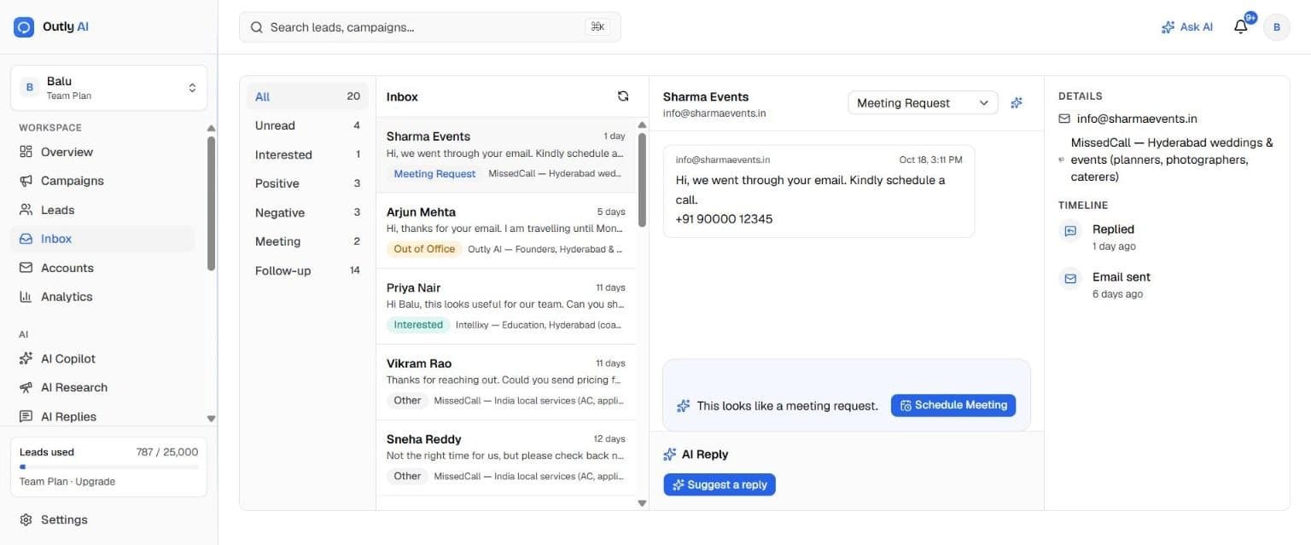The image size is (1311, 545).
Task: Click phone number +91 90000 12345
Action: [x=724, y=219]
